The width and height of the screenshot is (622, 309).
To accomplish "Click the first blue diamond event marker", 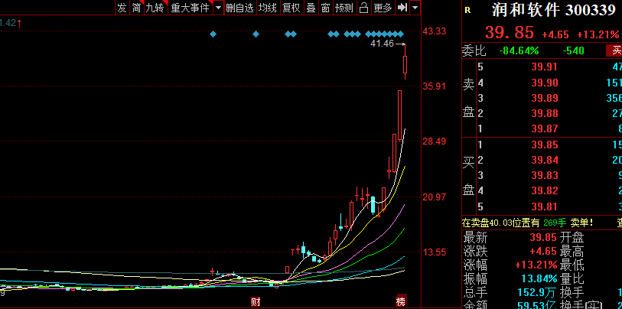I will [213, 34].
